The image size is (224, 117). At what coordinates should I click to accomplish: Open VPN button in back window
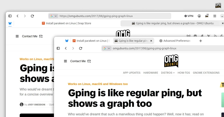pos(189,16)
